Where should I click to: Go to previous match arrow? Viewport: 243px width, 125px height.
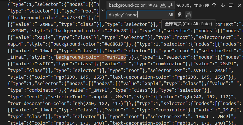(214, 5)
